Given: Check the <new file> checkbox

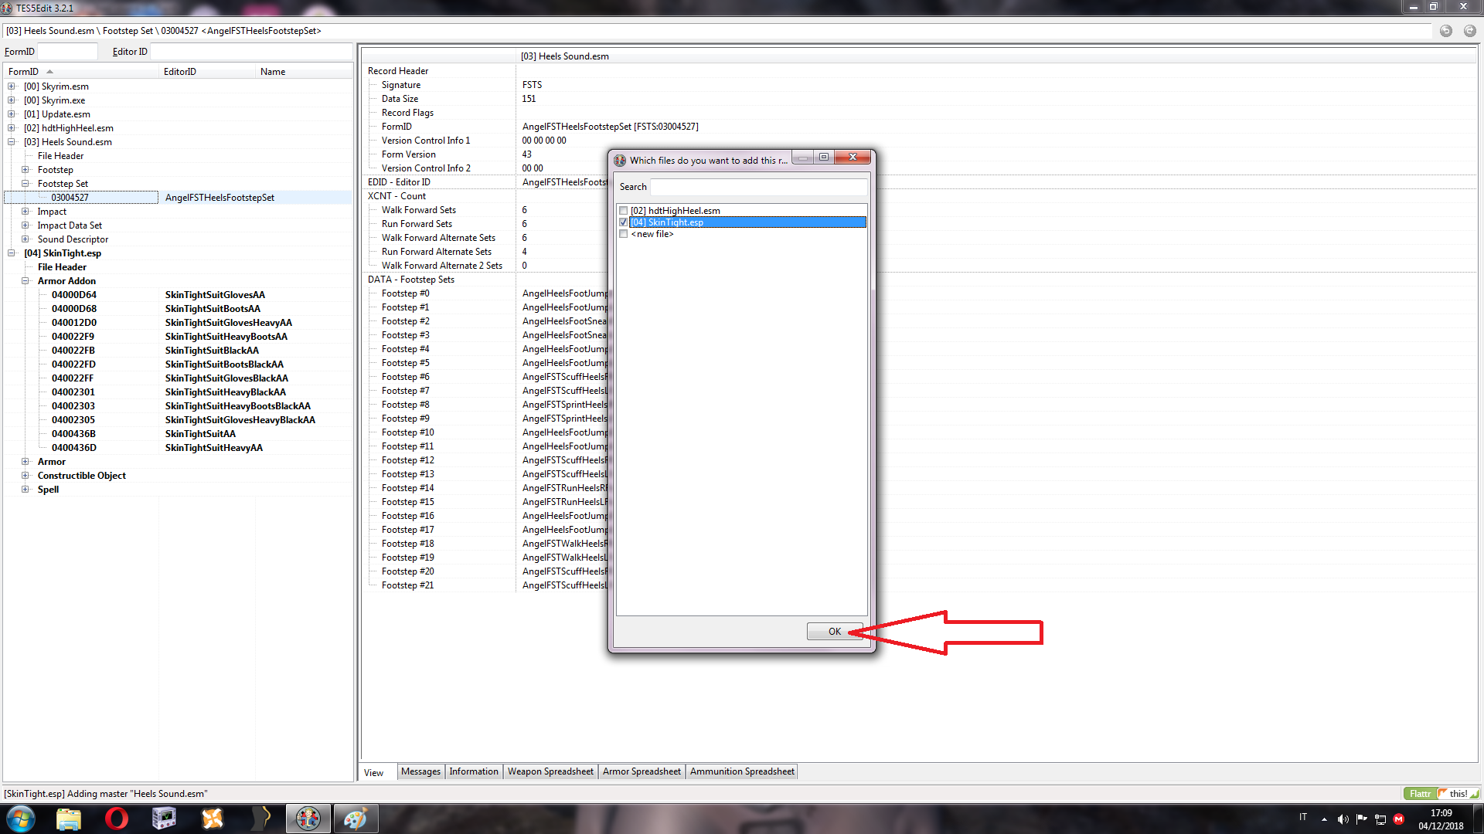Looking at the screenshot, I should tap(624, 234).
